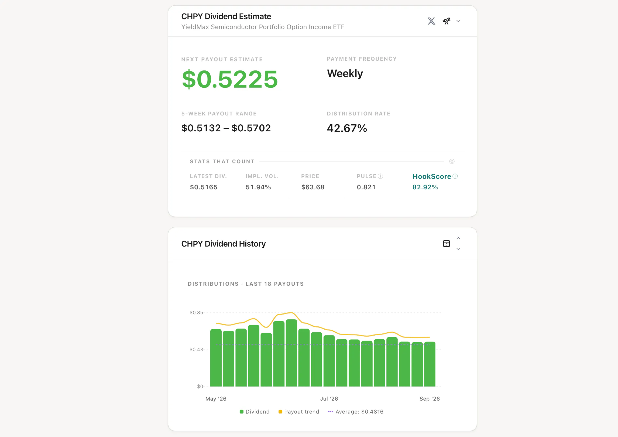Click the $0 y-axis label

[x=200, y=386]
